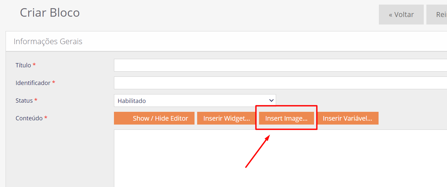
Task: Toggle the Show / Hide Editor button
Action: pos(154,118)
